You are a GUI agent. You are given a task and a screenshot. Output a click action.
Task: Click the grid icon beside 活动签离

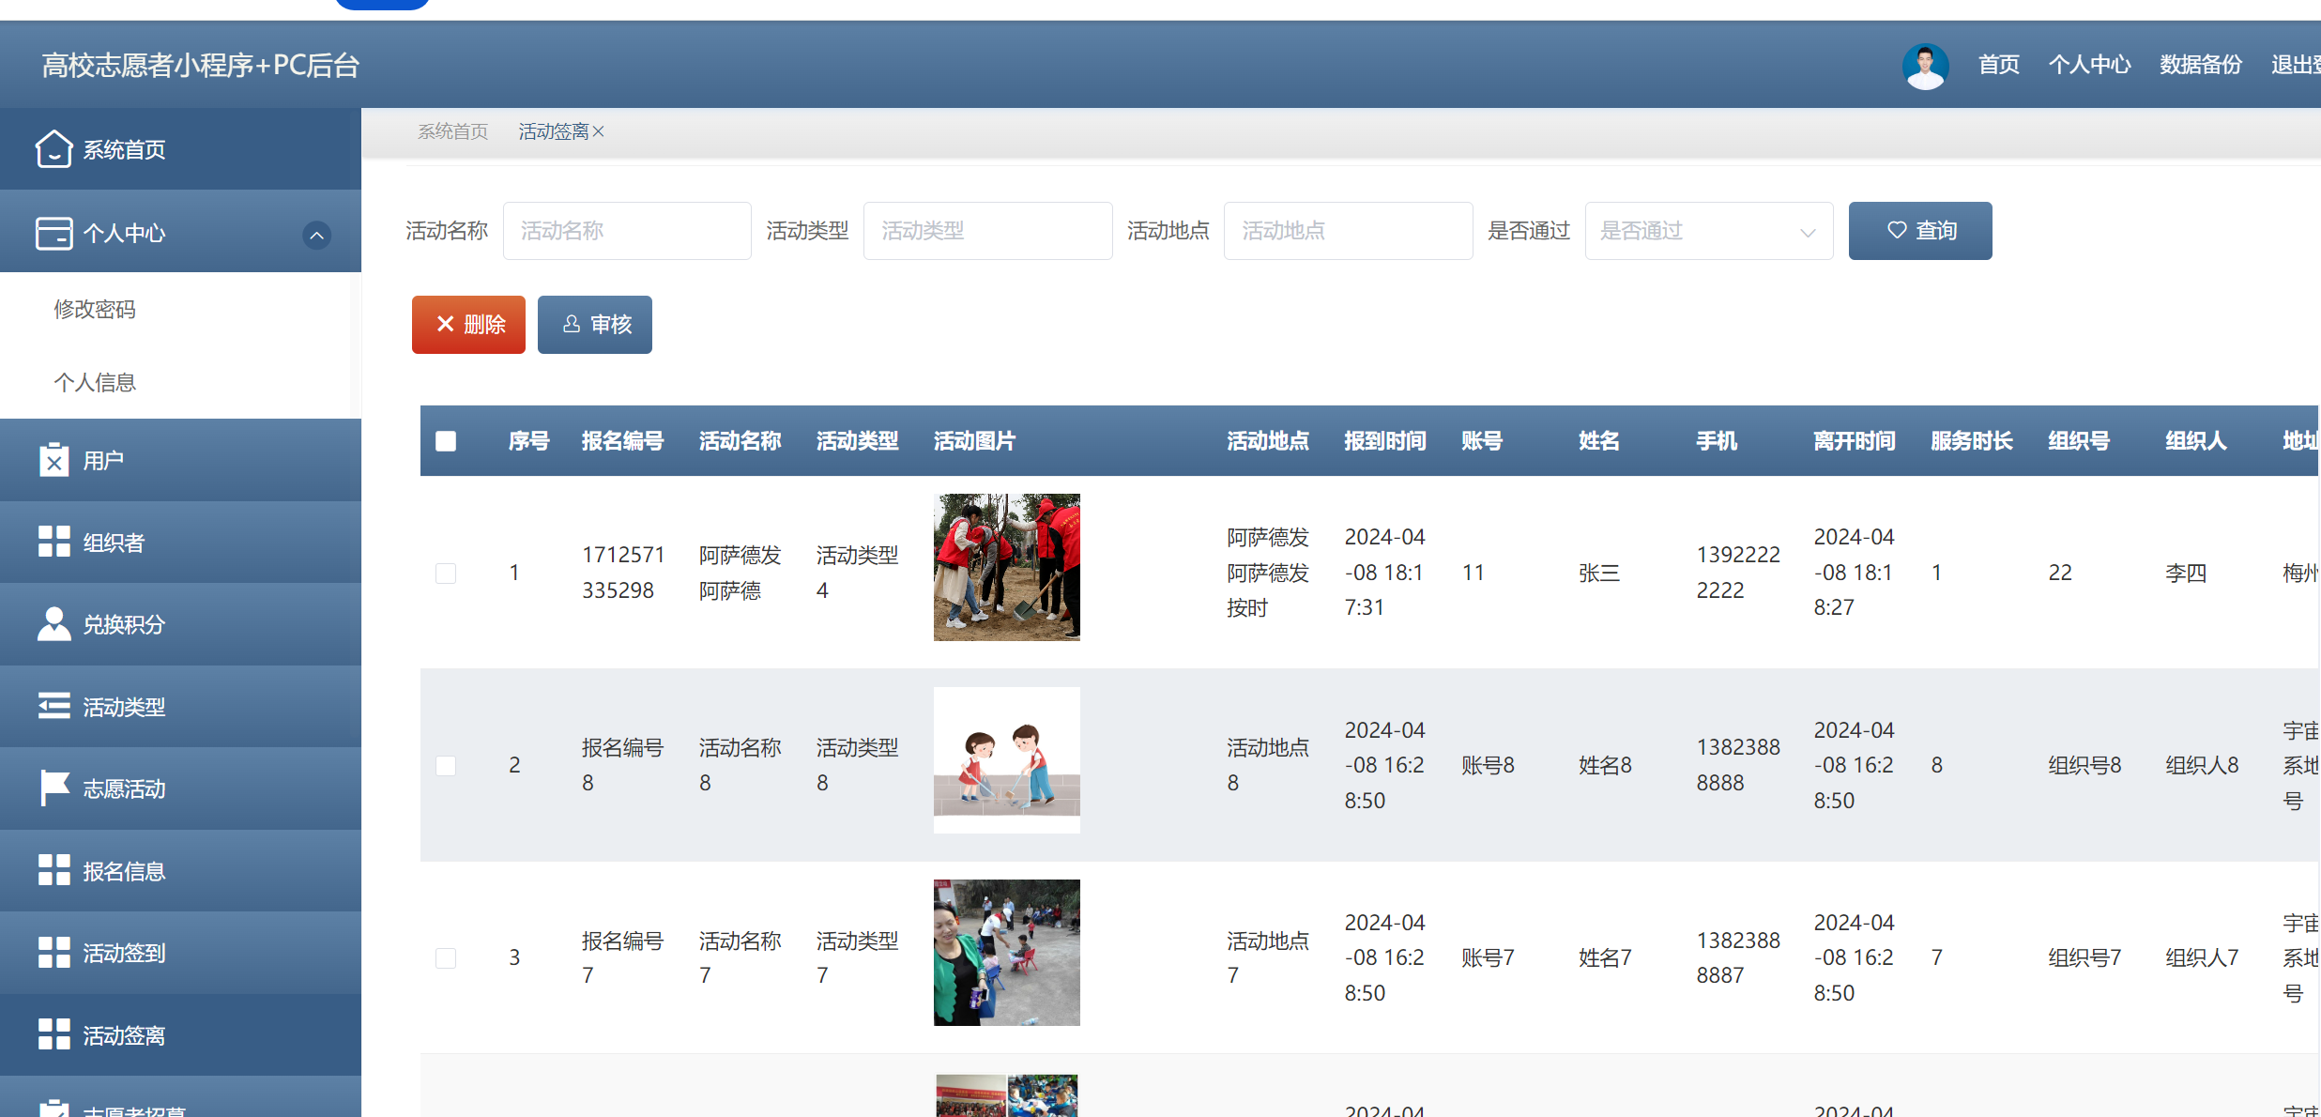pyautogui.click(x=53, y=1034)
